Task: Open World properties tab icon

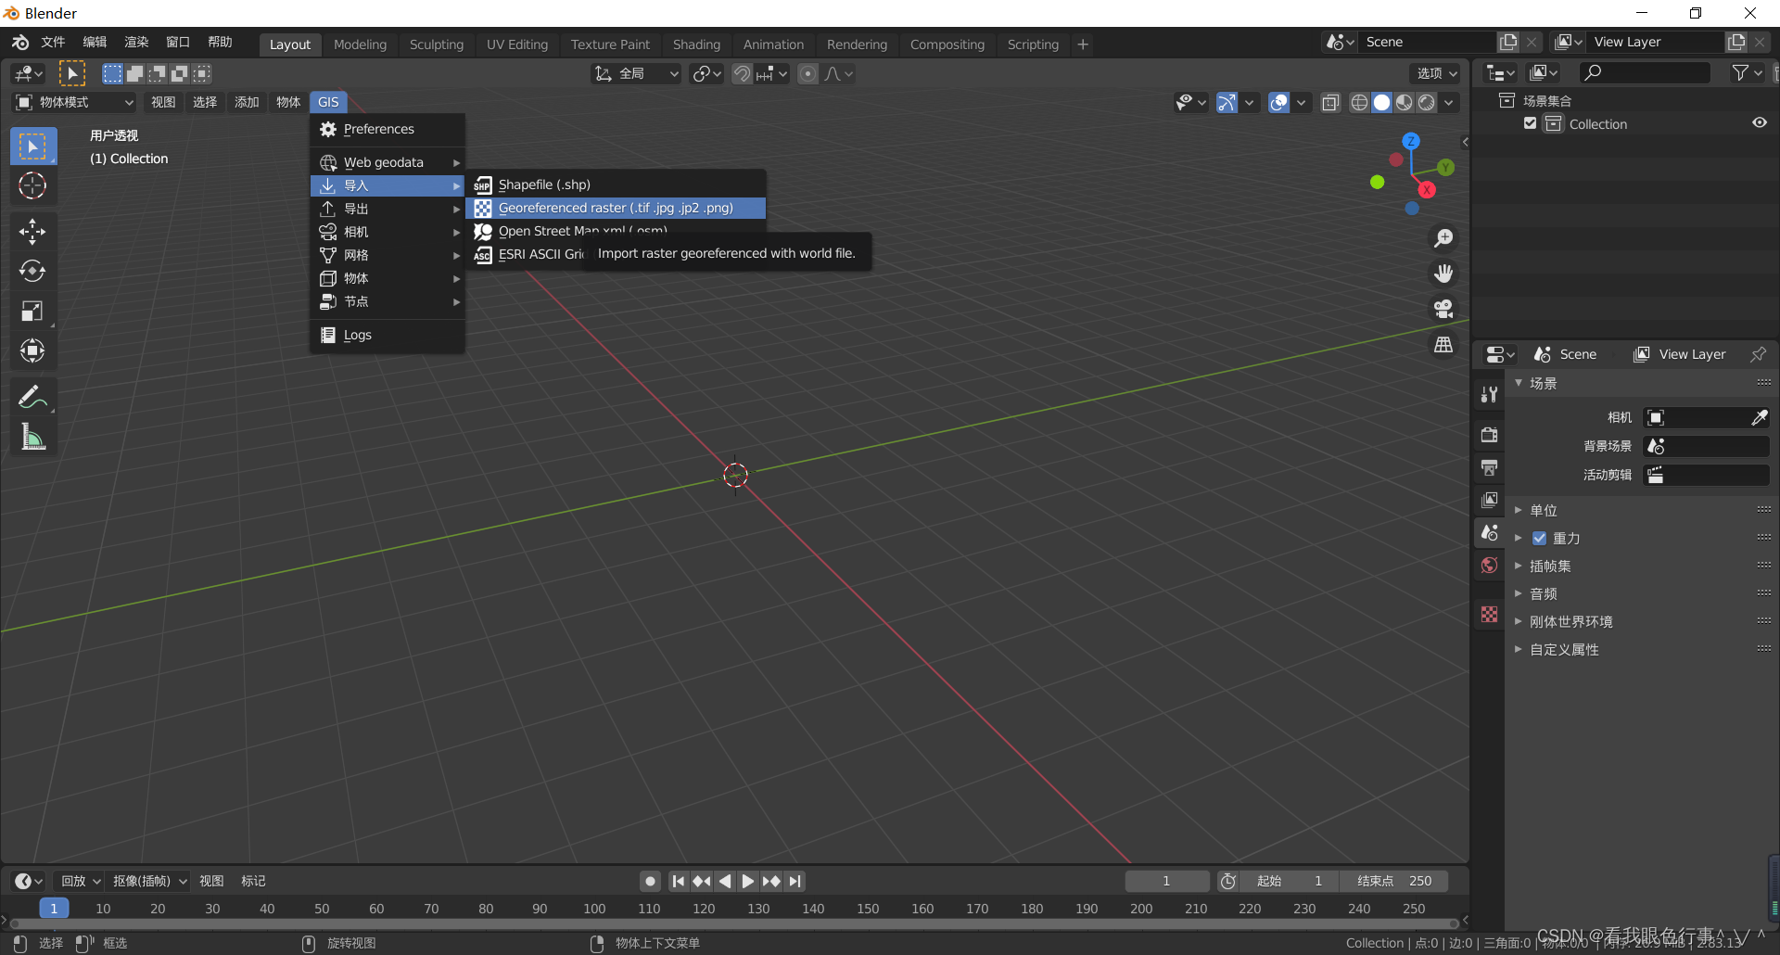Action: click(x=1489, y=566)
